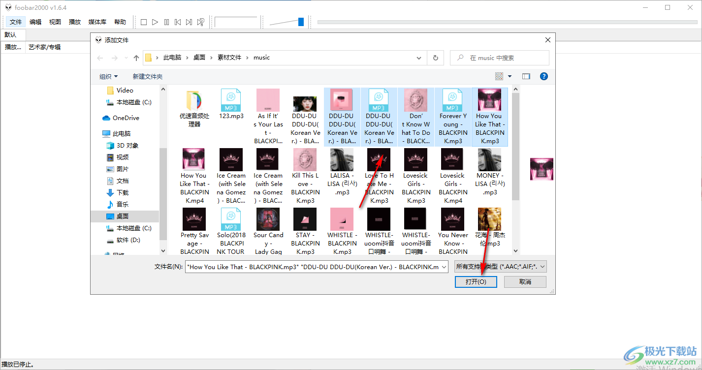The width and height of the screenshot is (702, 370).
Task: Click the back navigation arrow in dialog
Action: (x=100, y=58)
